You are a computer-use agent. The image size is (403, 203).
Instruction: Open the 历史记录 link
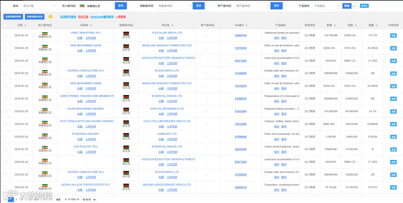(x=83, y=17)
